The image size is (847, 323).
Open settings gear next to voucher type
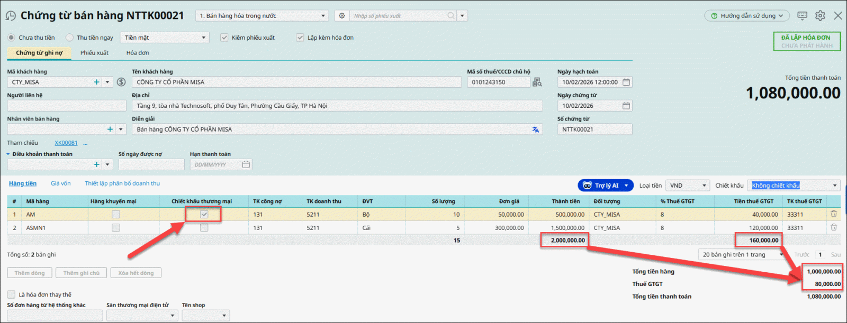tap(342, 16)
